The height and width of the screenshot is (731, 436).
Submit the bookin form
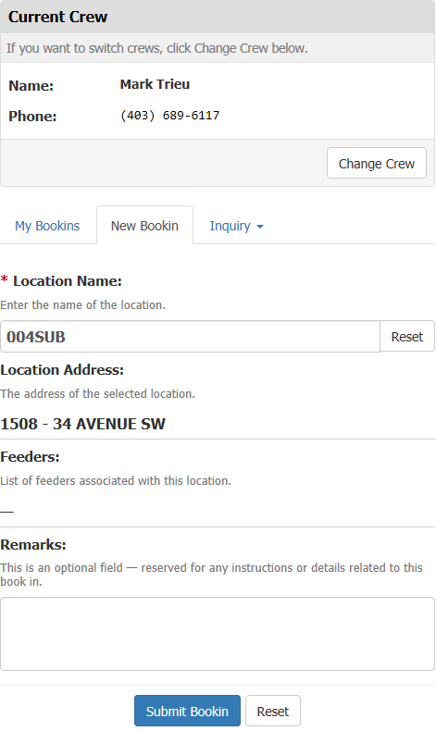click(187, 711)
